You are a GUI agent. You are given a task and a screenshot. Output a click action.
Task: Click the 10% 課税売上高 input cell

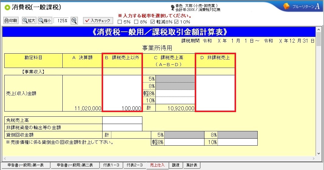(175, 101)
